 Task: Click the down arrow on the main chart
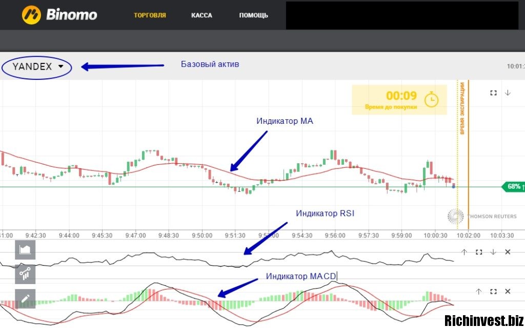508,93
